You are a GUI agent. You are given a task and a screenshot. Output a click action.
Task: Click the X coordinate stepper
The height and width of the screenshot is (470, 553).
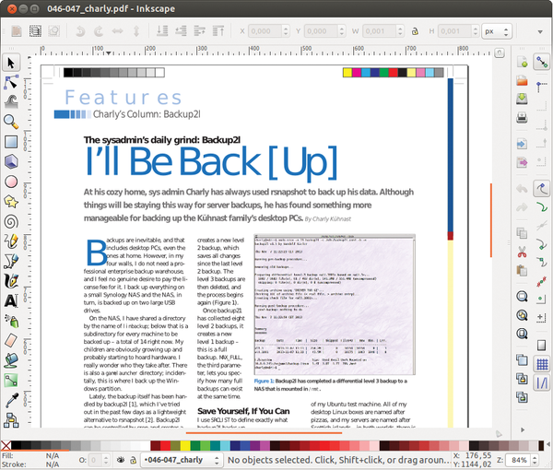(286, 31)
